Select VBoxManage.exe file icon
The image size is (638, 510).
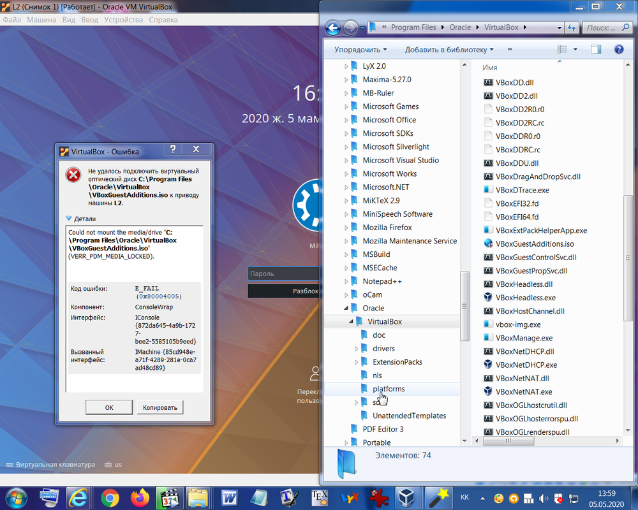tap(488, 338)
